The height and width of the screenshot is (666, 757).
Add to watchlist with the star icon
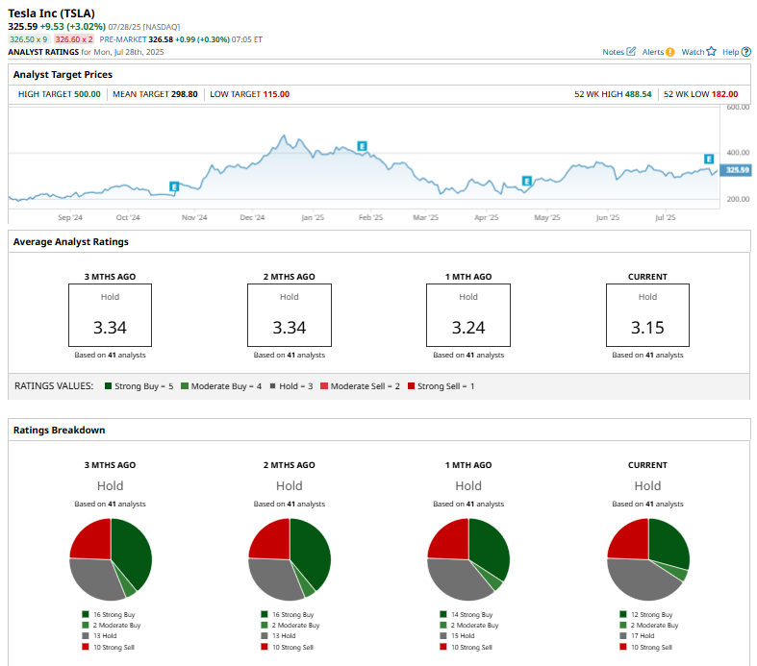711,51
